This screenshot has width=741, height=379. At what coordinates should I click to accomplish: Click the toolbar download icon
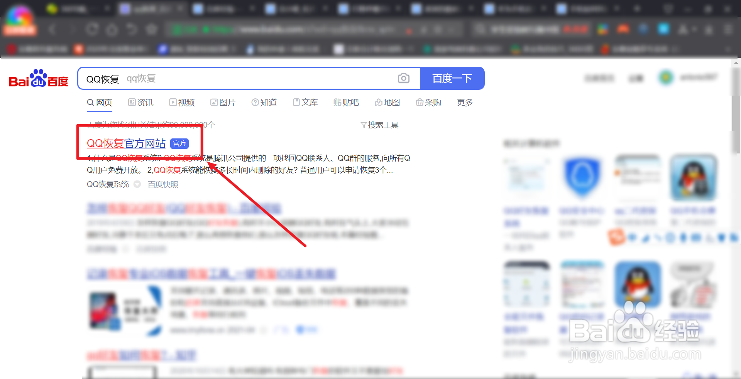pos(709,29)
